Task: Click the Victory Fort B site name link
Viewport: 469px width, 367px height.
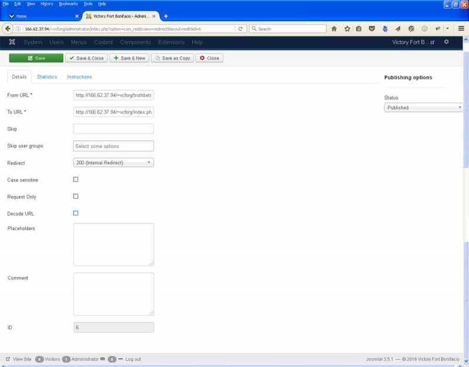Action: tap(409, 42)
